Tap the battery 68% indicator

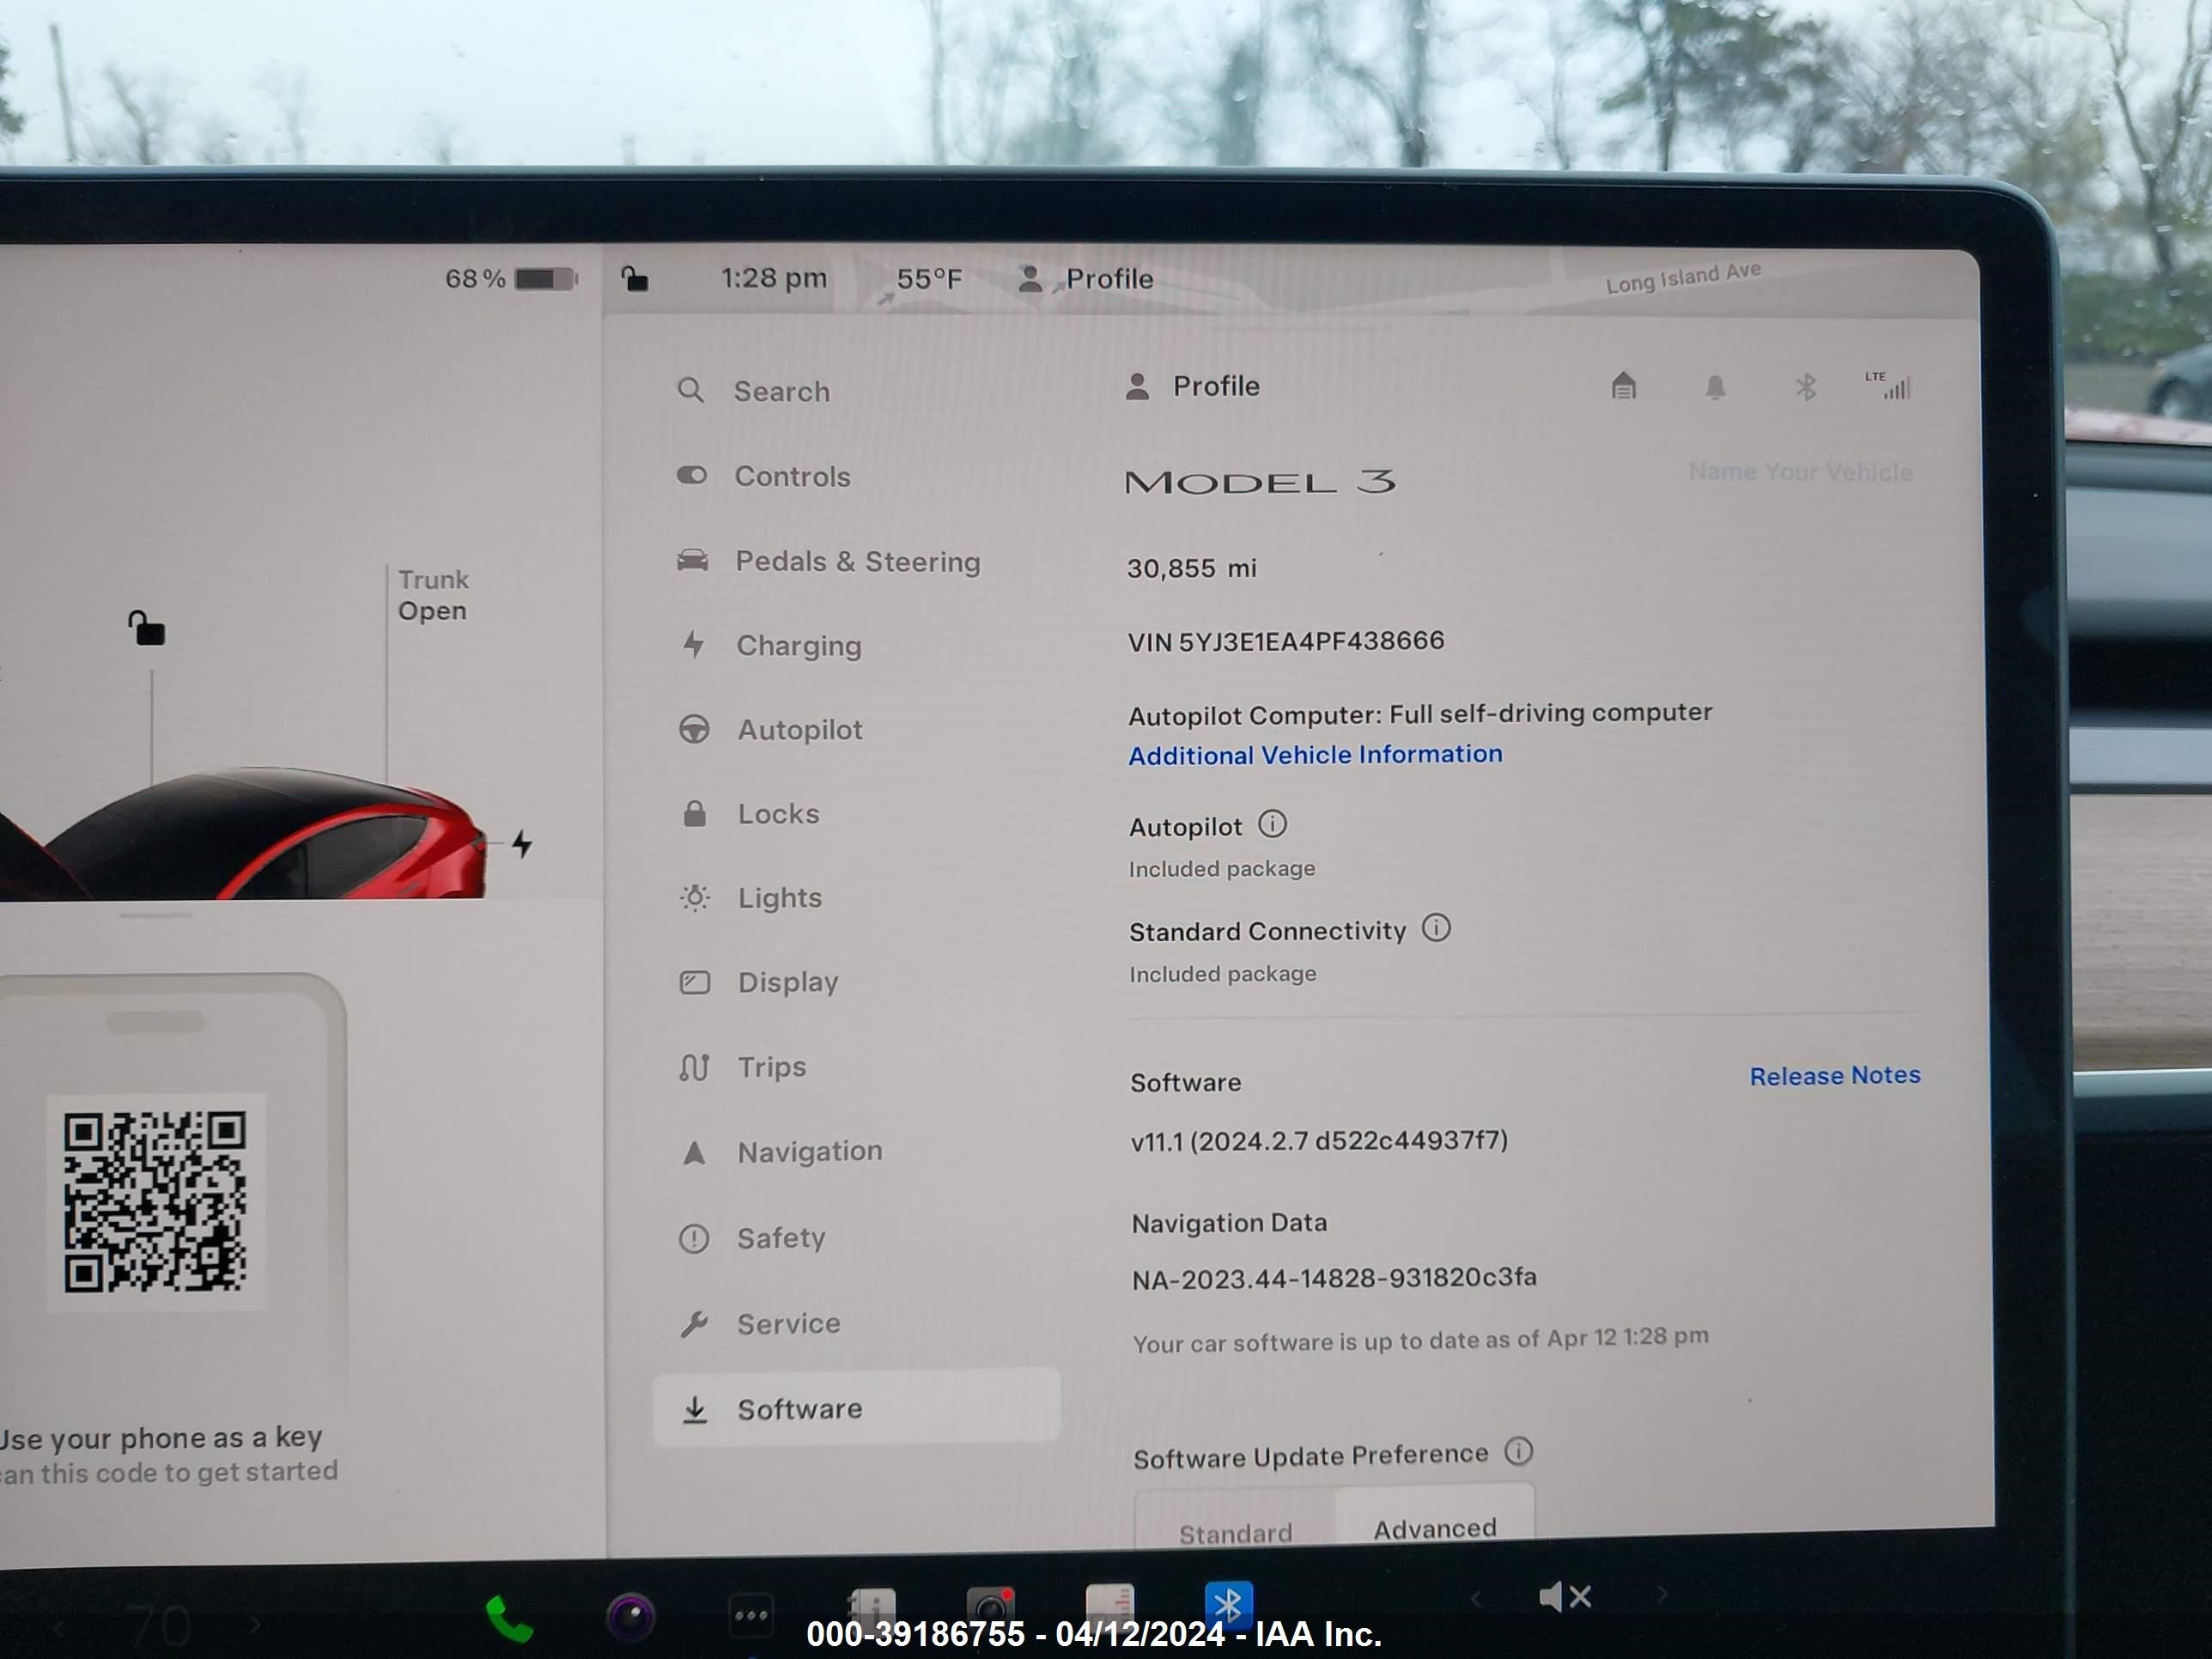point(511,278)
